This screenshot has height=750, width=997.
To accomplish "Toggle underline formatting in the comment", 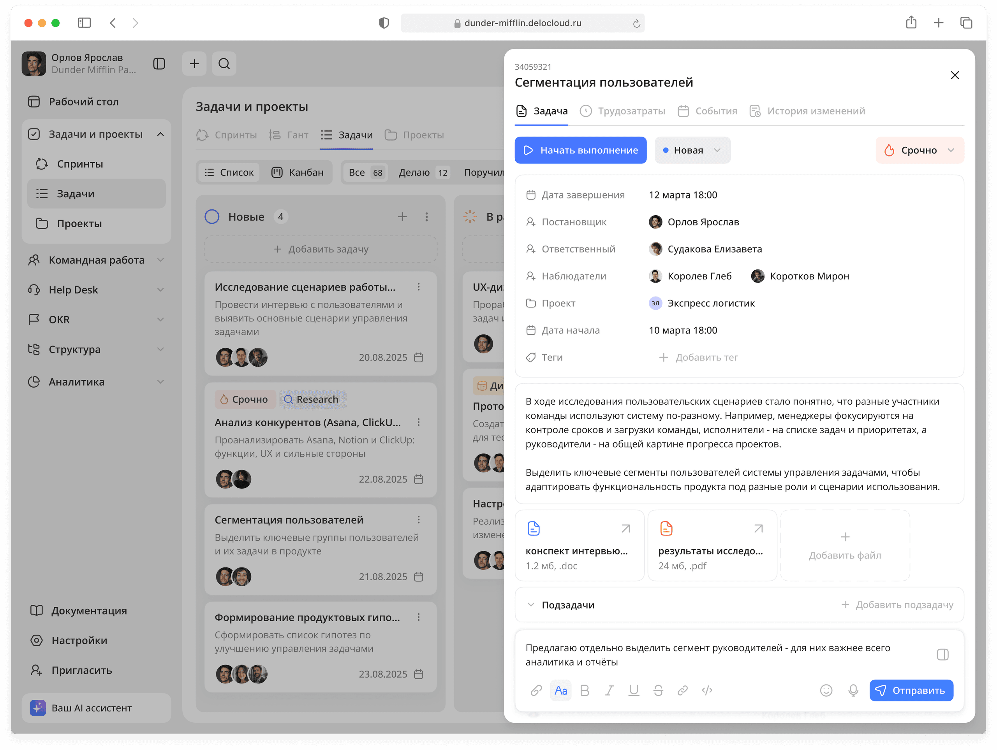I will tap(634, 690).
